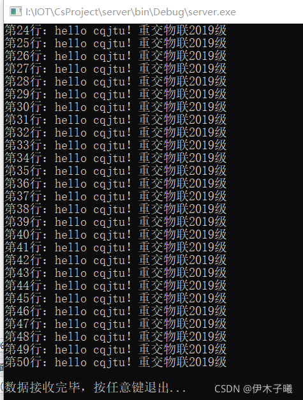Select the last output line 第50行
The width and height of the screenshot is (303, 400).
pyautogui.click(x=115, y=362)
